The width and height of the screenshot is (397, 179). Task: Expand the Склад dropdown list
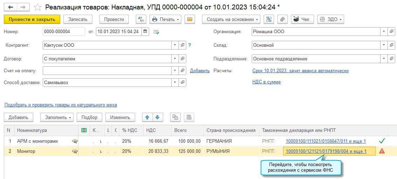pyautogui.click(x=384, y=45)
